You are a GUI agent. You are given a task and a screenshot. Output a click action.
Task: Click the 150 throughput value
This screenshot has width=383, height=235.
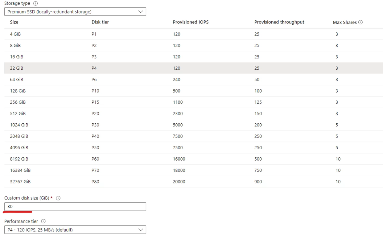258,113
